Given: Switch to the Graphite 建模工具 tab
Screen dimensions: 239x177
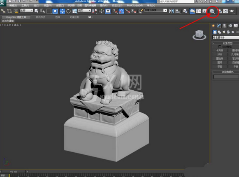Looking at the screenshot, I should coord(16,17).
